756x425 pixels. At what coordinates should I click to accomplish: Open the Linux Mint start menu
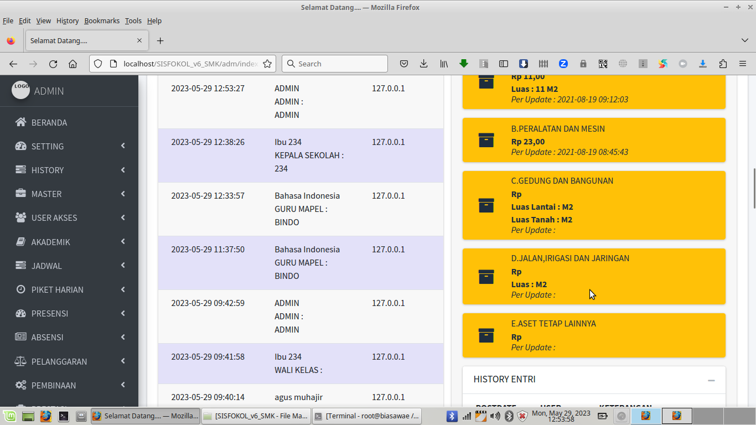click(x=9, y=416)
